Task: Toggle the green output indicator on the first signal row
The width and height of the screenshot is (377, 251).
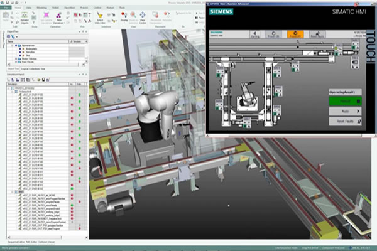Action: pos(80,95)
